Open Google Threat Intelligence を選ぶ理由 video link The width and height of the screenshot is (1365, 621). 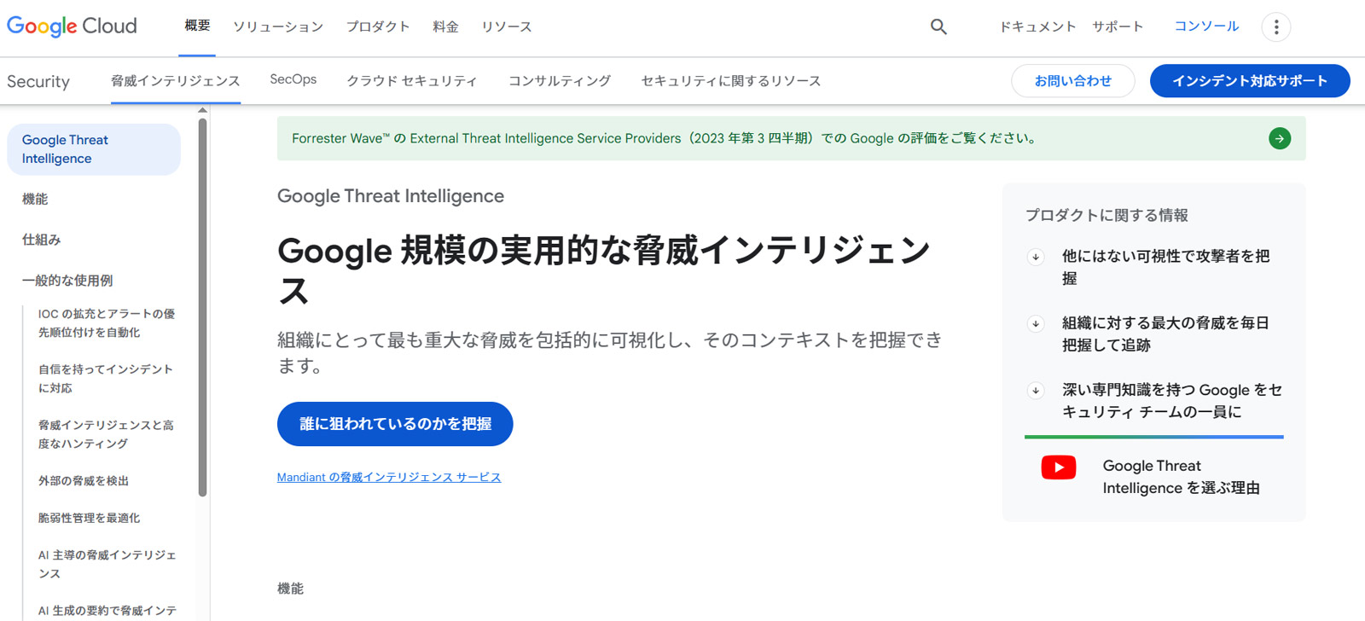pyautogui.click(x=1182, y=477)
